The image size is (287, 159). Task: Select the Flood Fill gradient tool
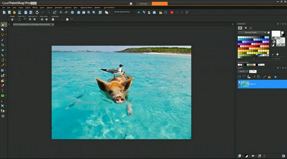click(2, 70)
